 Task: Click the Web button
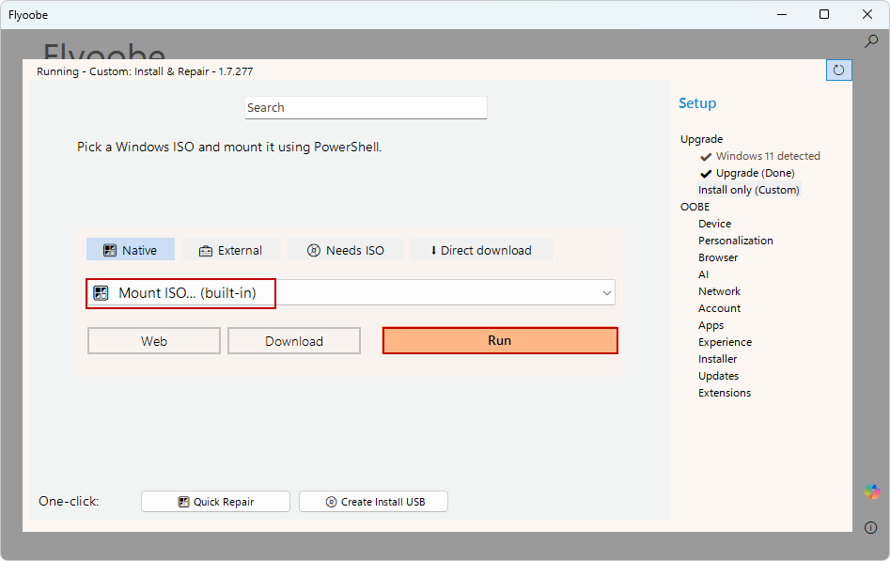pos(154,341)
